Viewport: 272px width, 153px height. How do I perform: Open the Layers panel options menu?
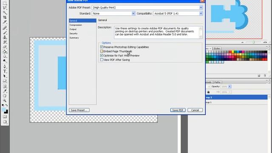pos(269,83)
